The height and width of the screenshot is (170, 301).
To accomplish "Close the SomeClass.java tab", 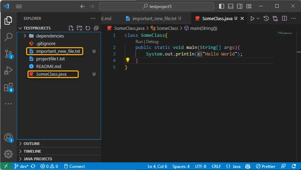I will pos(242,18).
